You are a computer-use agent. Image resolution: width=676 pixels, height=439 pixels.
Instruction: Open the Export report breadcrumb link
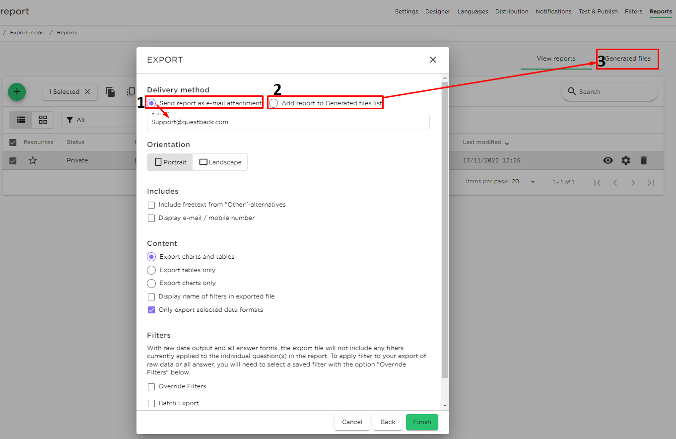pos(27,33)
